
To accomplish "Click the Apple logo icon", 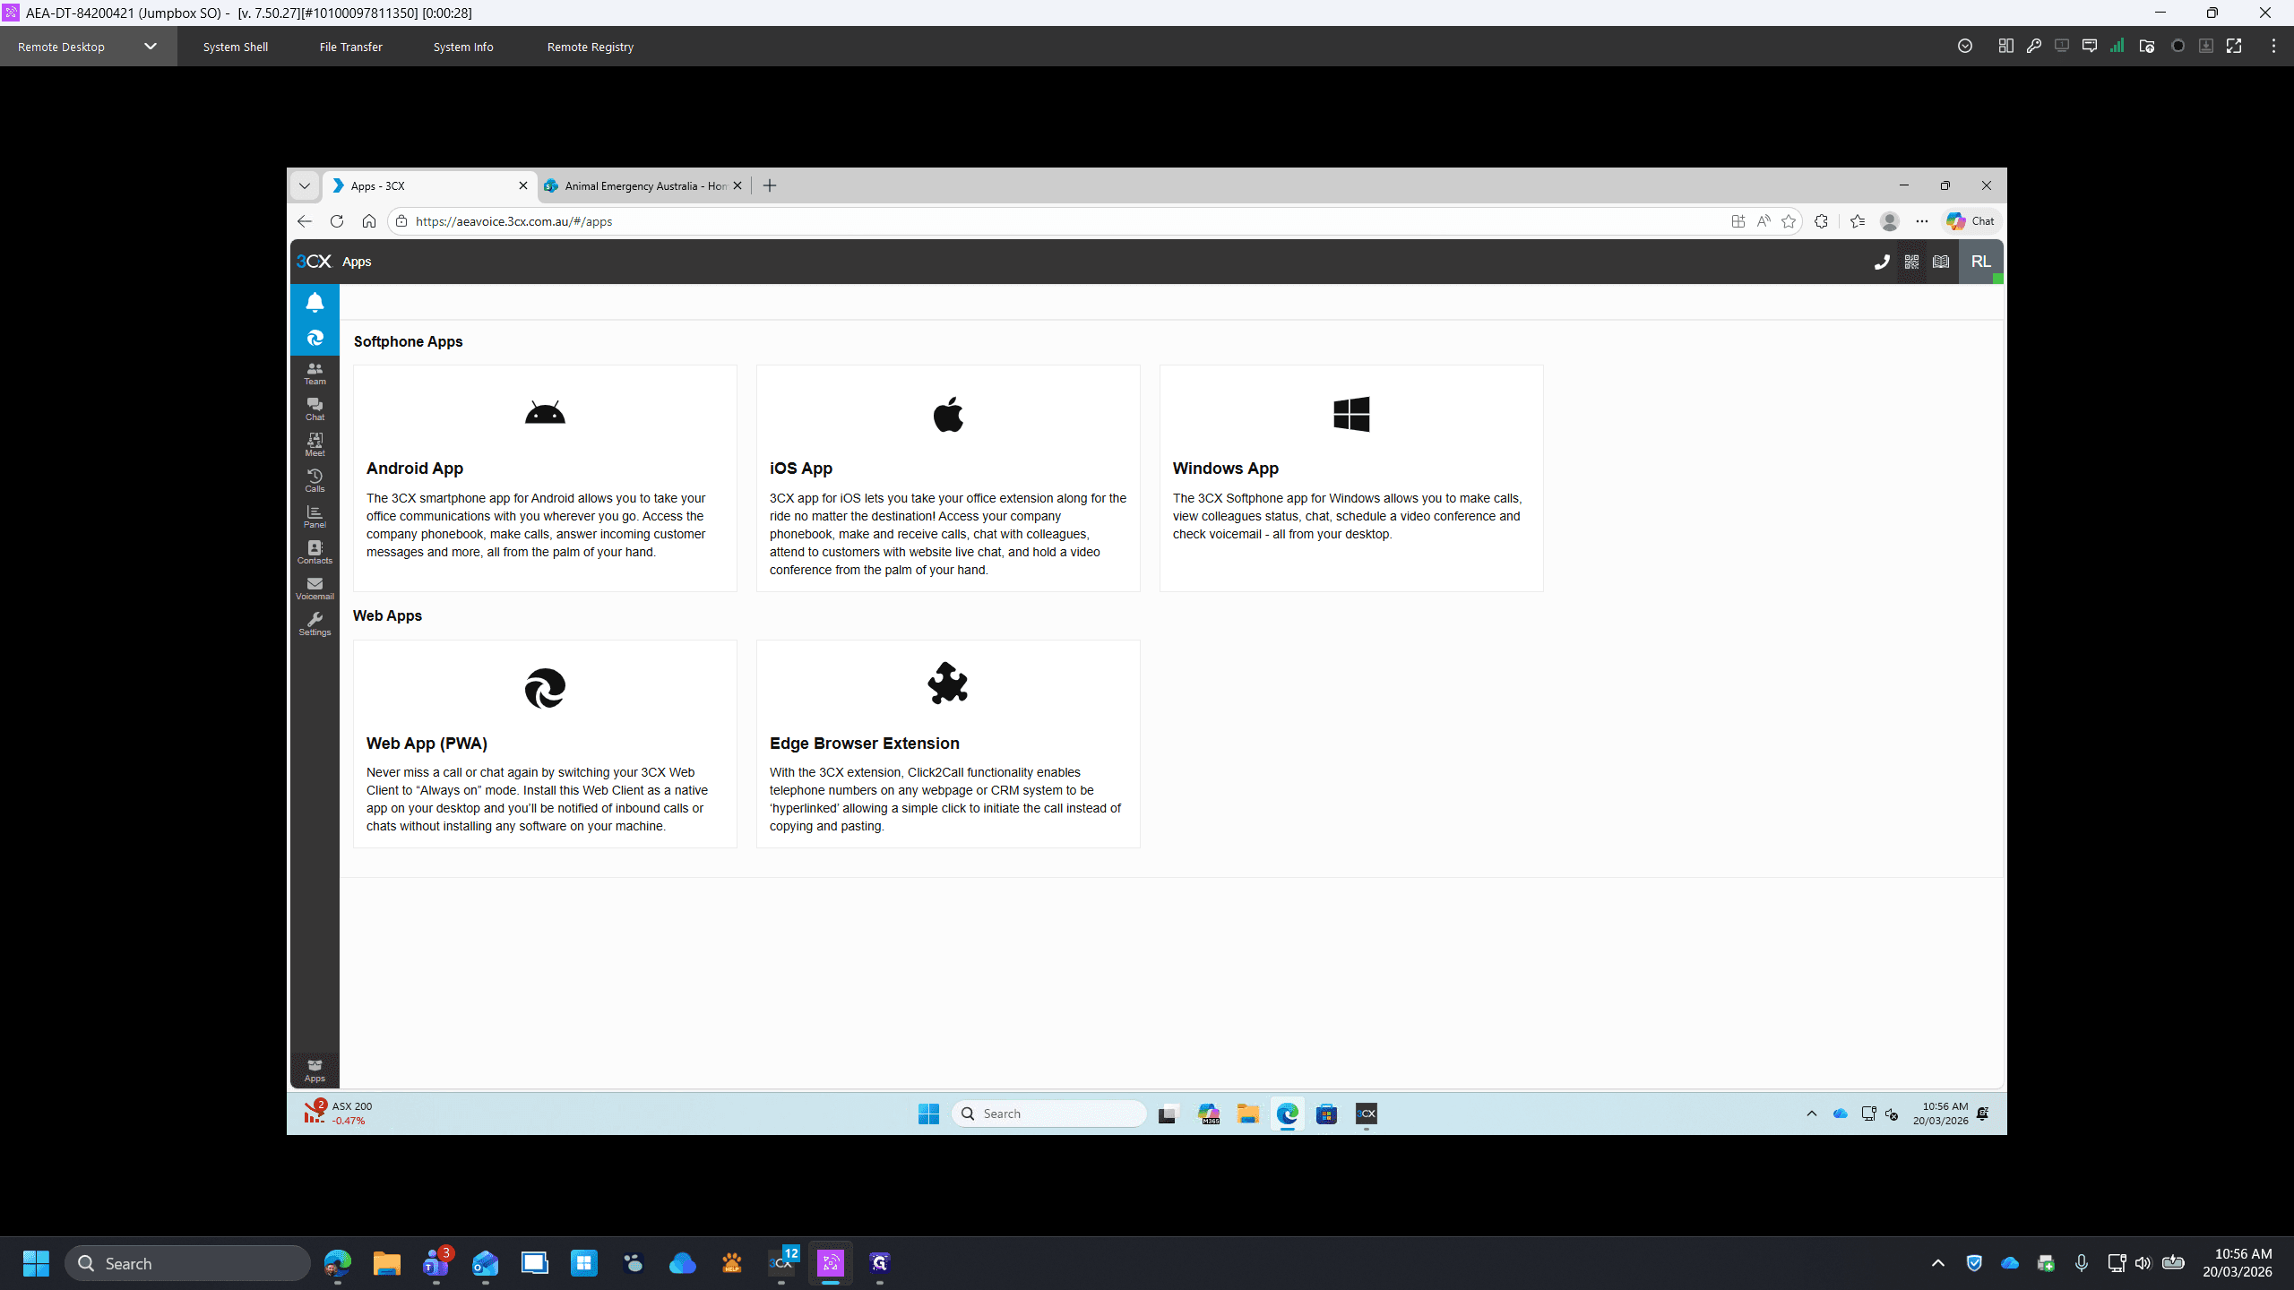I will pyautogui.click(x=948, y=414).
